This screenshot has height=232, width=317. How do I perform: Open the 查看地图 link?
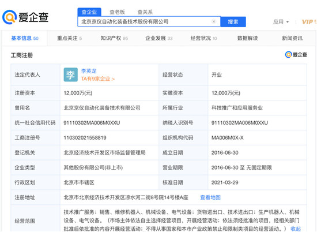tap(210, 197)
